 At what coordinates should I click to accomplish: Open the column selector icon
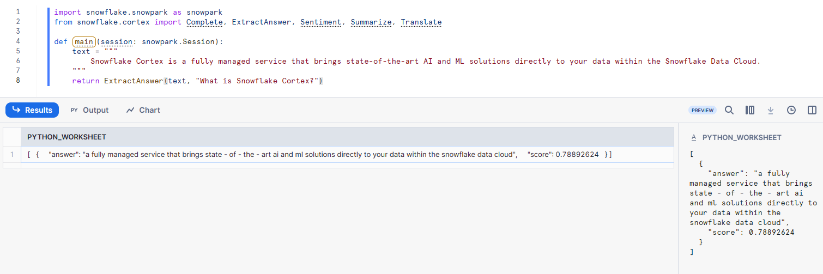click(750, 110)
